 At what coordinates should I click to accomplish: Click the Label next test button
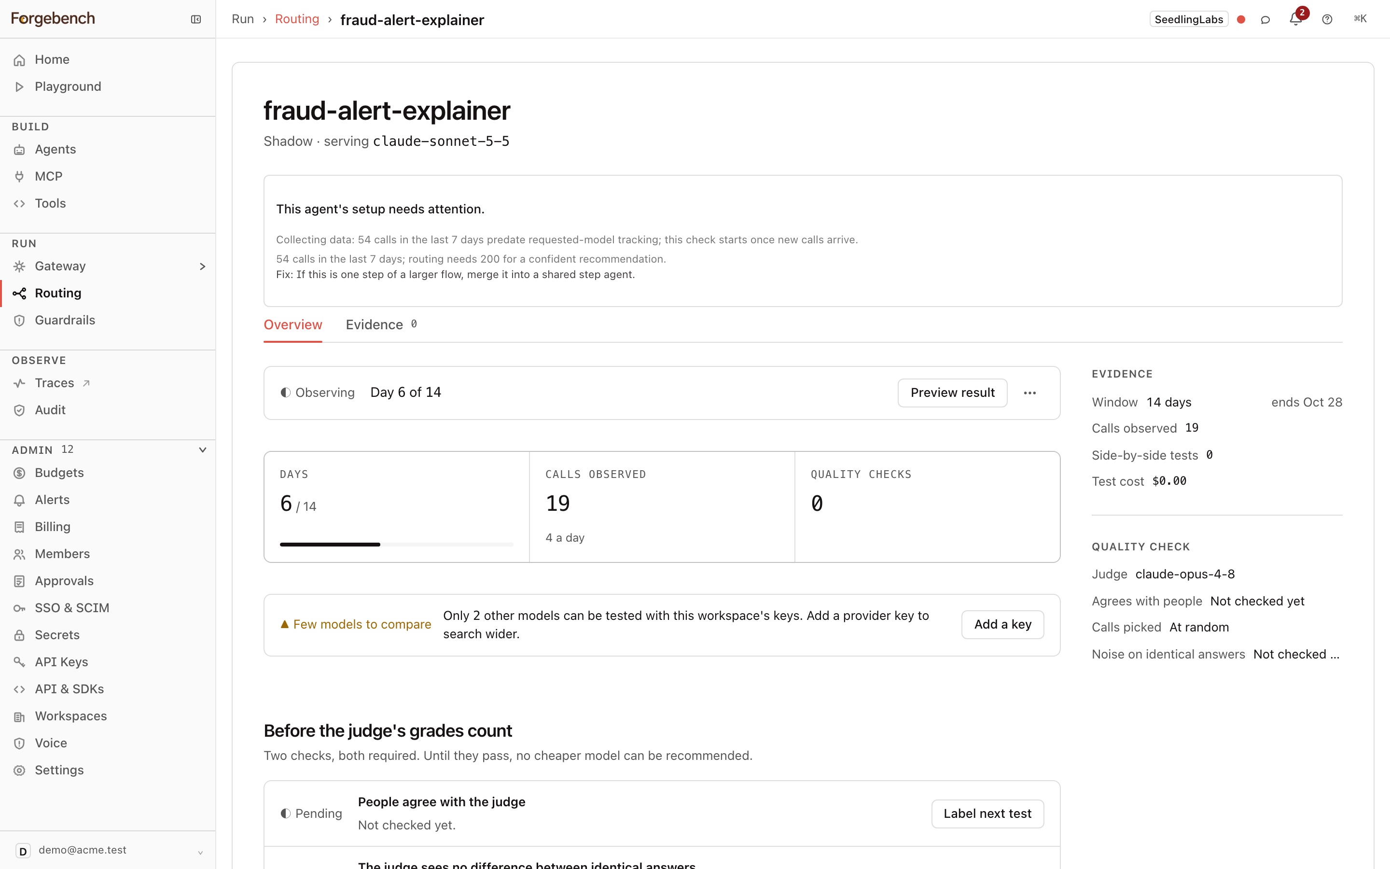[x=987, y=814]
